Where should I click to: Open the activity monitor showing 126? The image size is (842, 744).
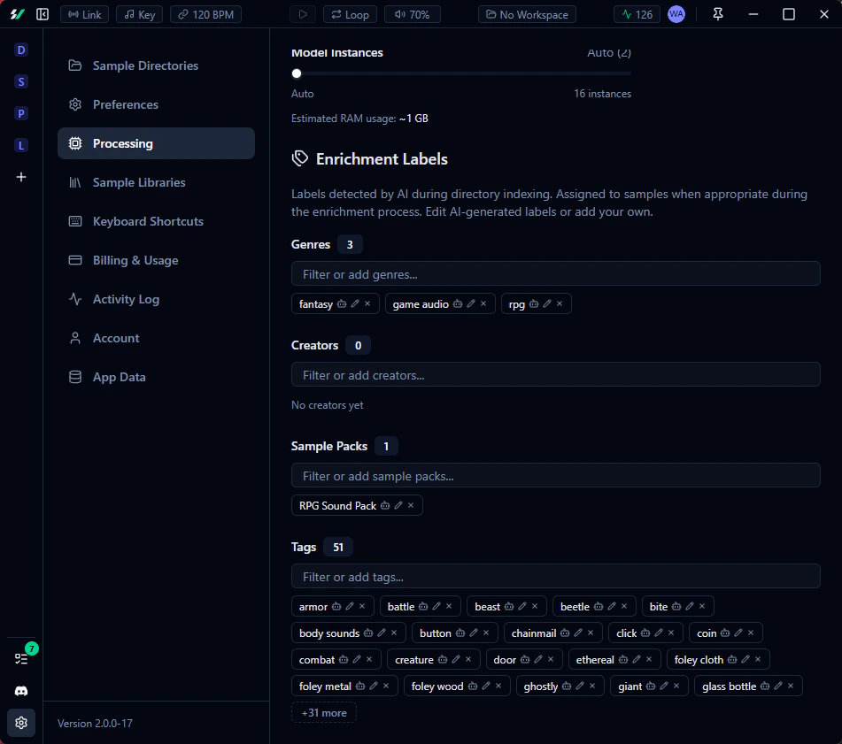636,13
